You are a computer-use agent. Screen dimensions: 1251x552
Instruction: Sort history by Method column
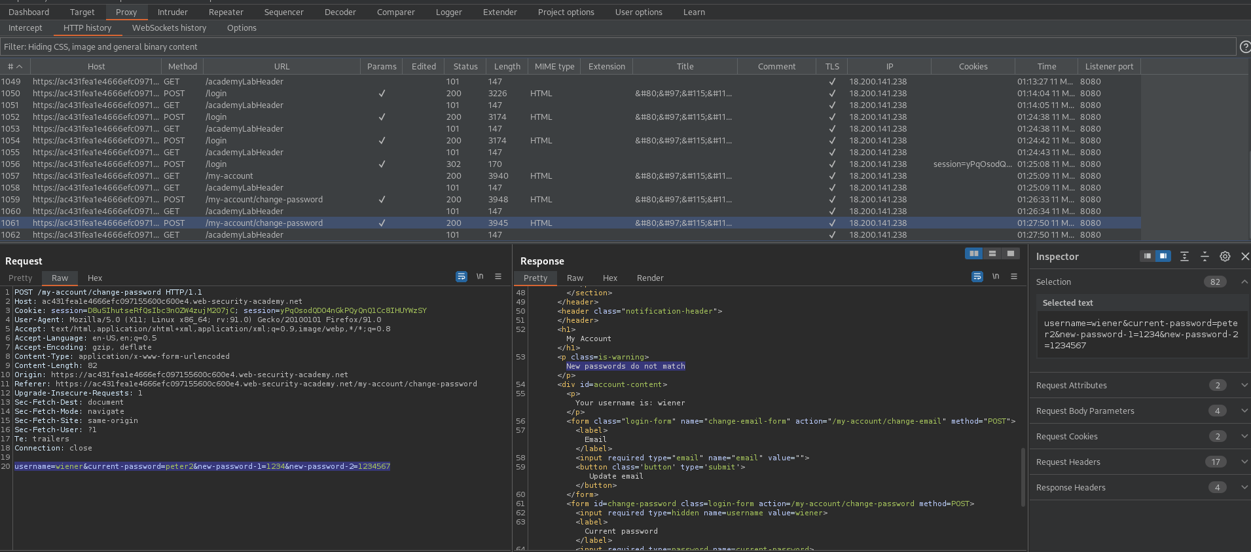(x=183, y=66)
